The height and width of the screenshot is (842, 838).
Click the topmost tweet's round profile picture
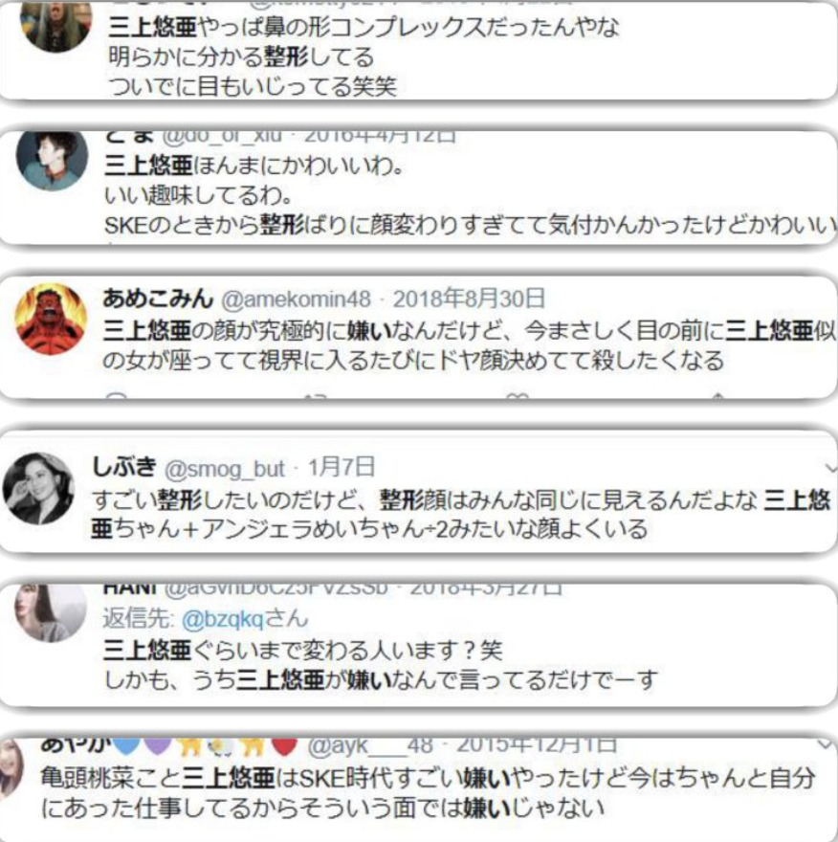click(x=55, y=28)
